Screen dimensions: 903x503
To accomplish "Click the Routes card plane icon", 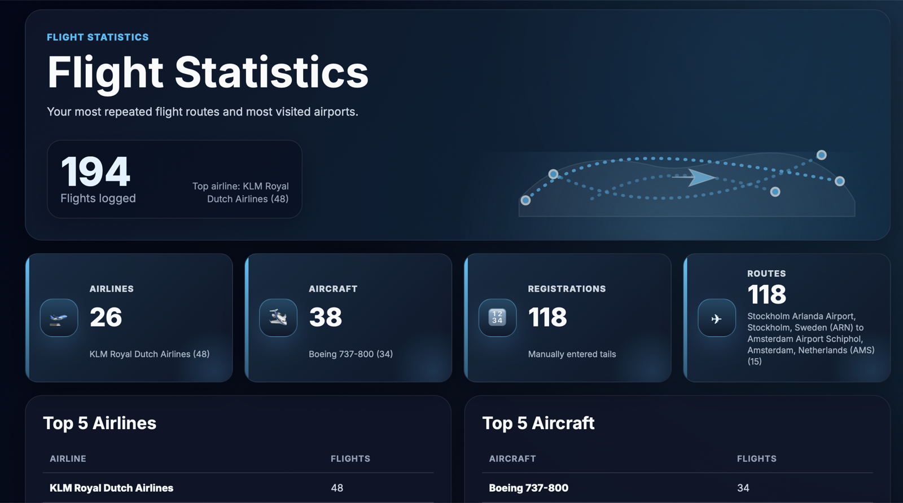I will point(717,318).
